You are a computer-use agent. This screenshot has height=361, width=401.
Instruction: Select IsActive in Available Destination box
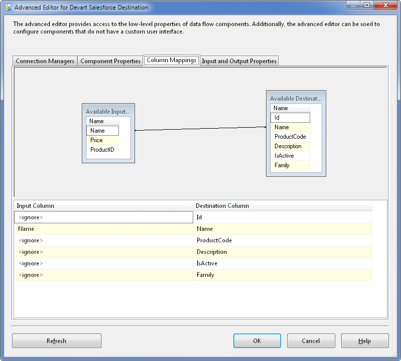[290, 156]
